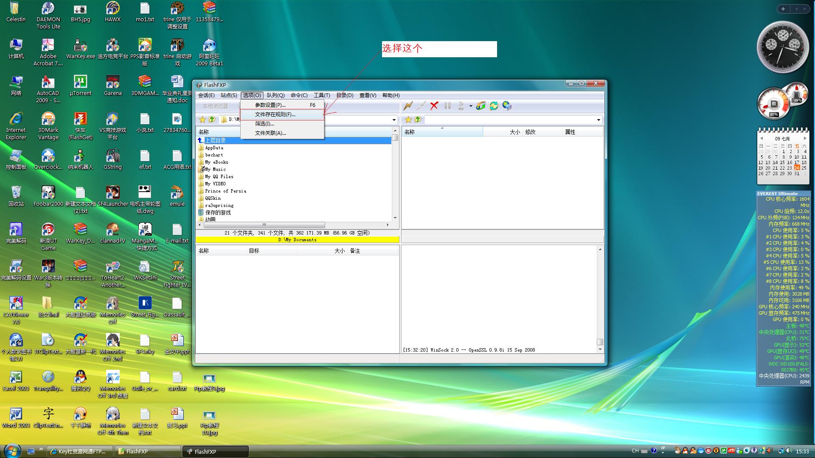The image size is (815, 458).
Task: Click the disconnect plug icon in toolbar
Action: coord(421,106)
